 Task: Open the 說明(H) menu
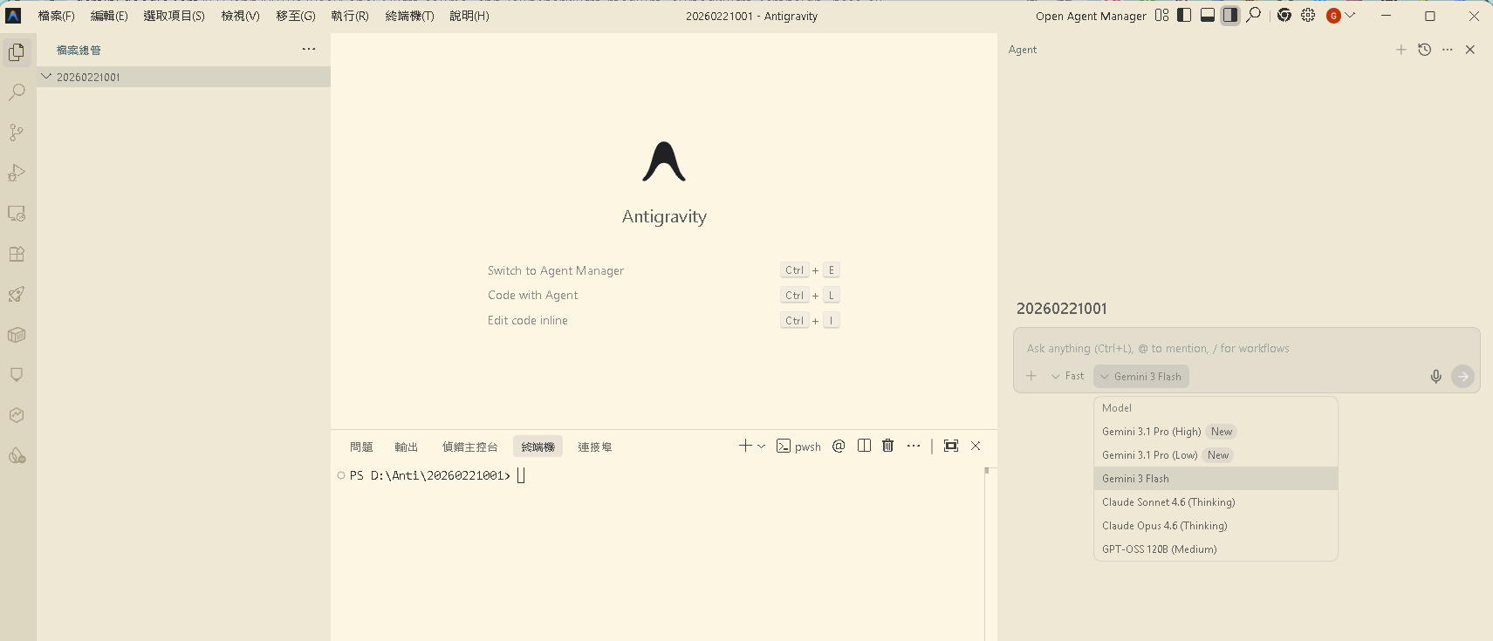[x=469, y=16]
